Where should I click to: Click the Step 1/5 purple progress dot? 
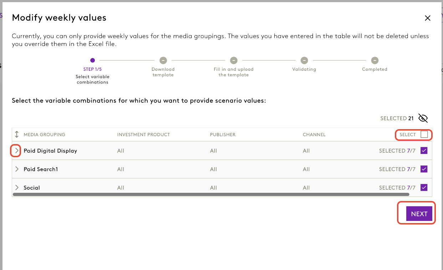[92, 60]
